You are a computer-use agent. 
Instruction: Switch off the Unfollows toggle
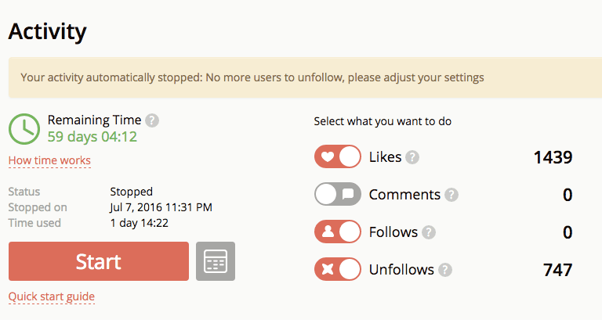[338, 269]
